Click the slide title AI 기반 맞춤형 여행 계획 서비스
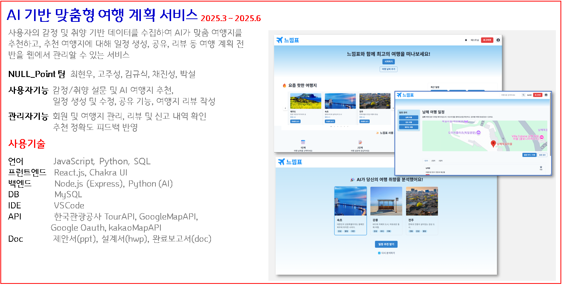562x285 pixels. click(x=102, y=15)
